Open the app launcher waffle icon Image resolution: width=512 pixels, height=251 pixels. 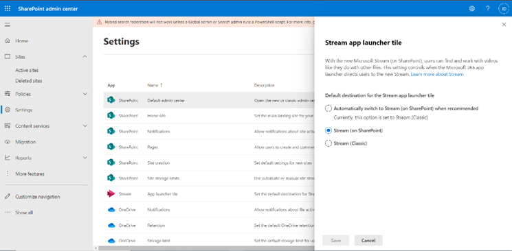pos(8,9)
